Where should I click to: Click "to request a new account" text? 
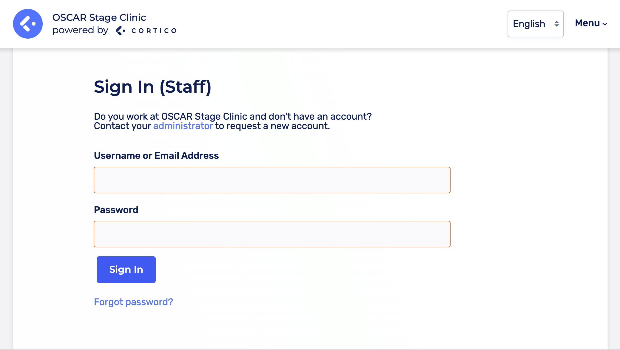[272, 126]
